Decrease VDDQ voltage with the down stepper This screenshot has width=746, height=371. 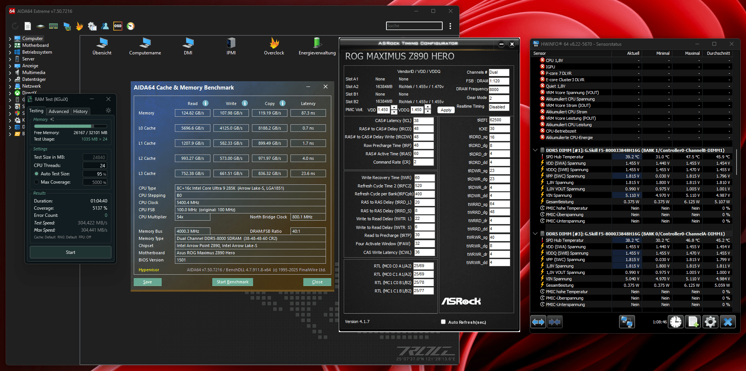pos(428,112)
